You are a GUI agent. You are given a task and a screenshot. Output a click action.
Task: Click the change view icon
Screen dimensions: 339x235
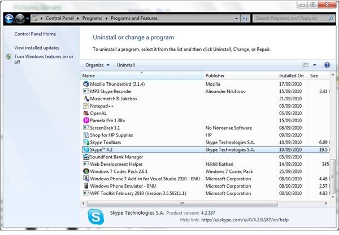pyautogui.click(x=306, y=65)
